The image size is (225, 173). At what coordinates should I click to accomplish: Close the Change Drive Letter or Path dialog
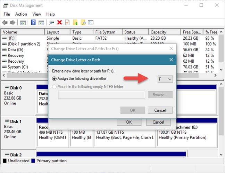pyautogui.click(x=171, y=60)
